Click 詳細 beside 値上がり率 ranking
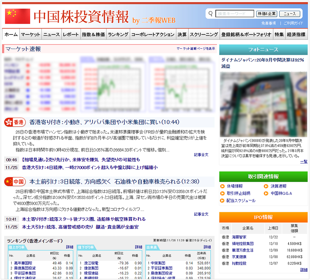The height and width of the screenshot is (280, 310). click(70, 247)
